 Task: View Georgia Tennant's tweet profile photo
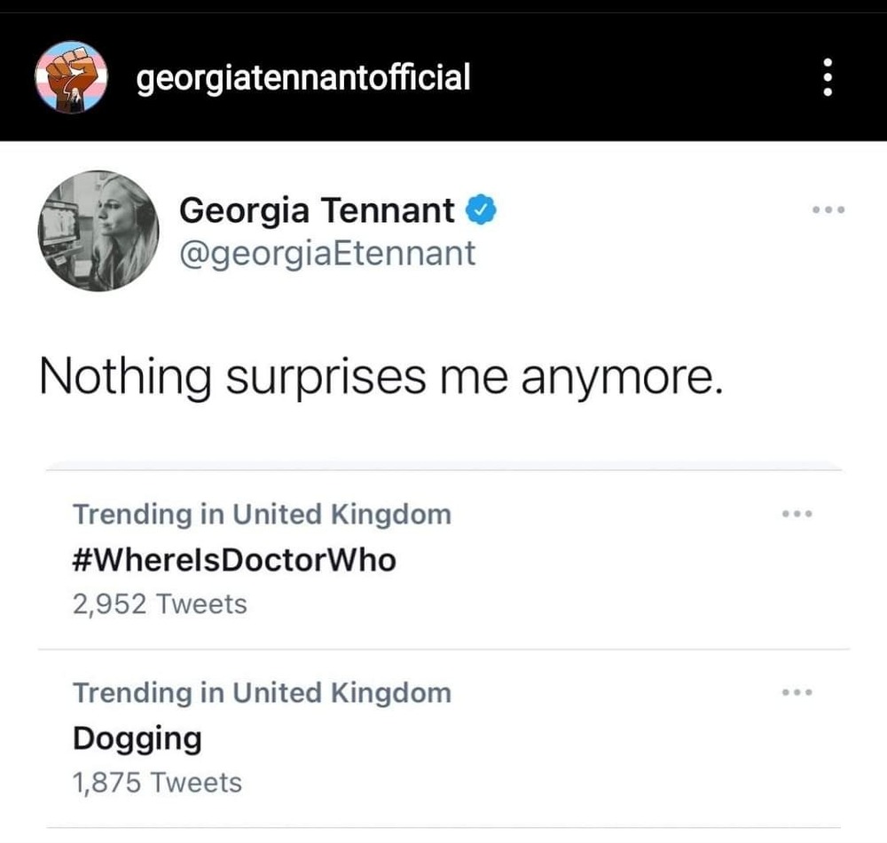(98, 231)
